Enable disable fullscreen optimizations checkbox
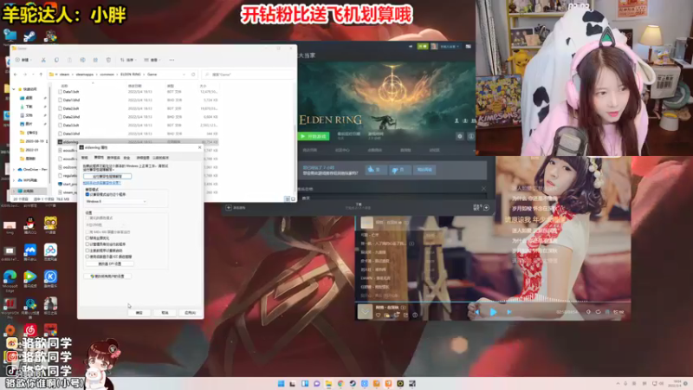Image resolution: width=693 pixels, height=390 pixels. pyautogui.click(x=87, y=237)
